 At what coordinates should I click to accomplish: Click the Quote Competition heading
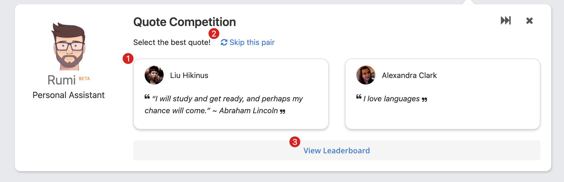pos(185,22)
